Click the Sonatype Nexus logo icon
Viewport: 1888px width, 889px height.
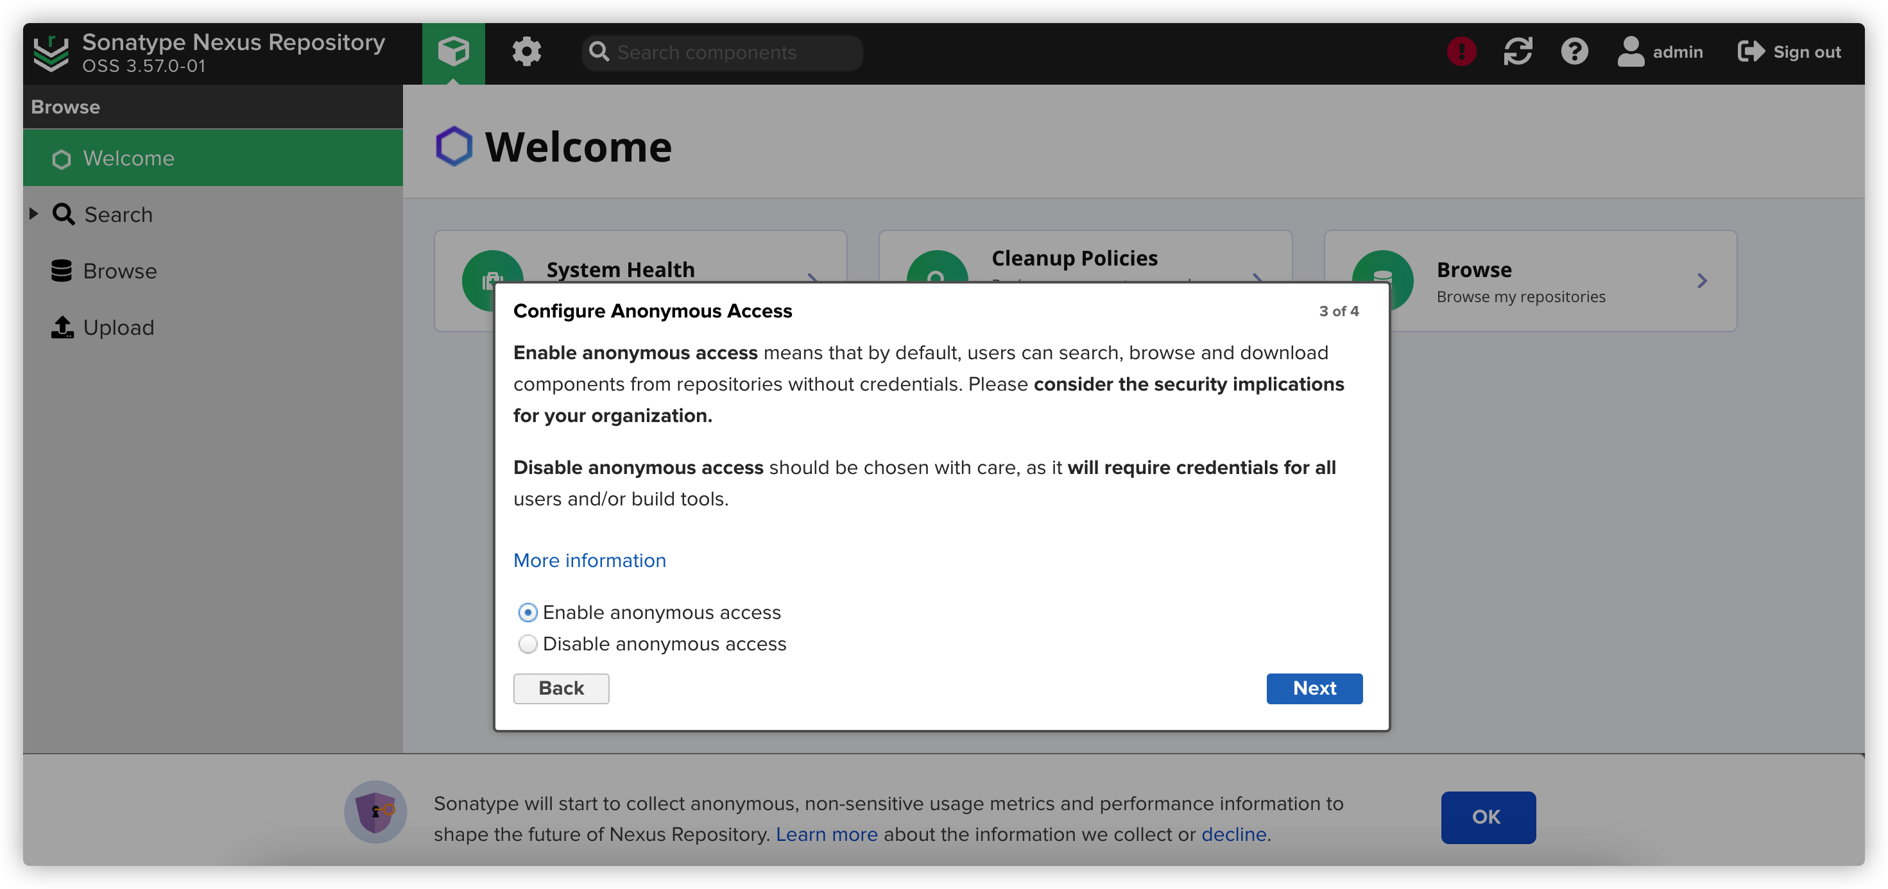point(51,53)
